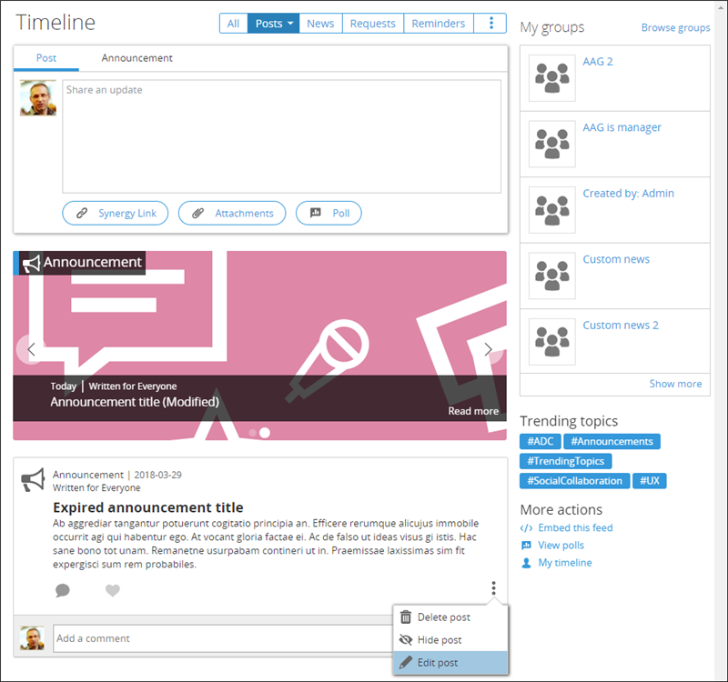Image resolution: width=728 pixels, height=682 pixels.
Task: Switch to the Announcement tab
Action: pos(136,58)
